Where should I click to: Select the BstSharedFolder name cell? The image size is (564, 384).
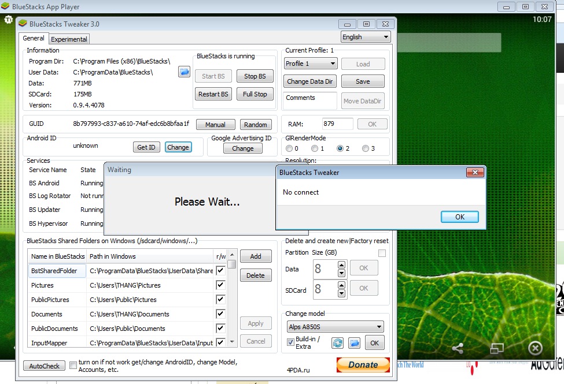(x=57, y=271)
